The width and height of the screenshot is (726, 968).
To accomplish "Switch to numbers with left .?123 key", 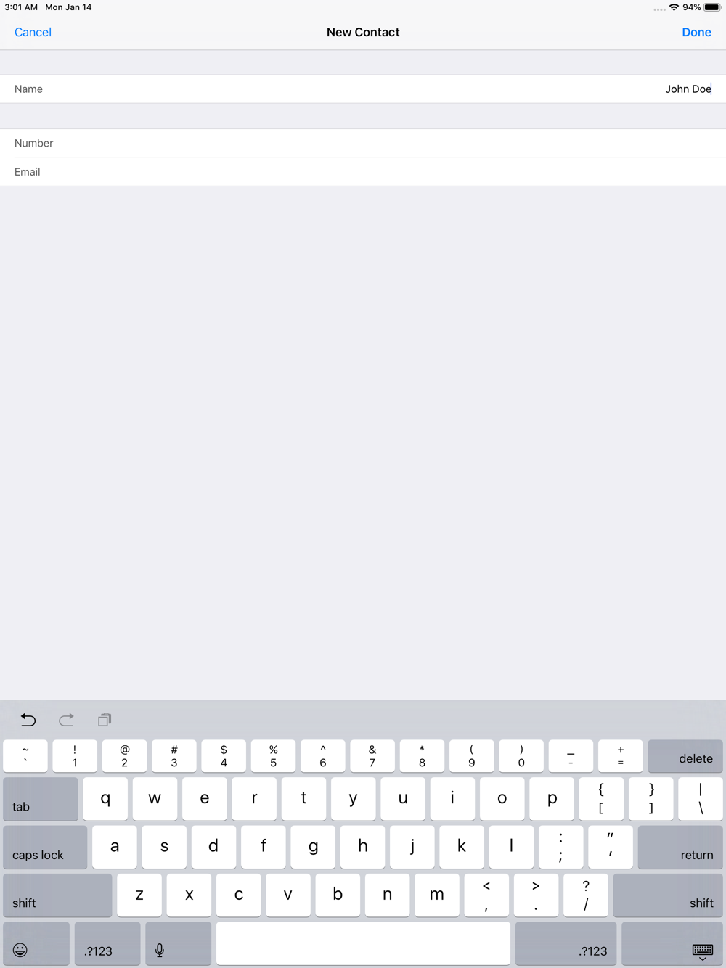I will coord(107,944).
